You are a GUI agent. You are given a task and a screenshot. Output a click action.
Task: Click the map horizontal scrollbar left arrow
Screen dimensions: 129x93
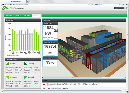click(43, 77)
